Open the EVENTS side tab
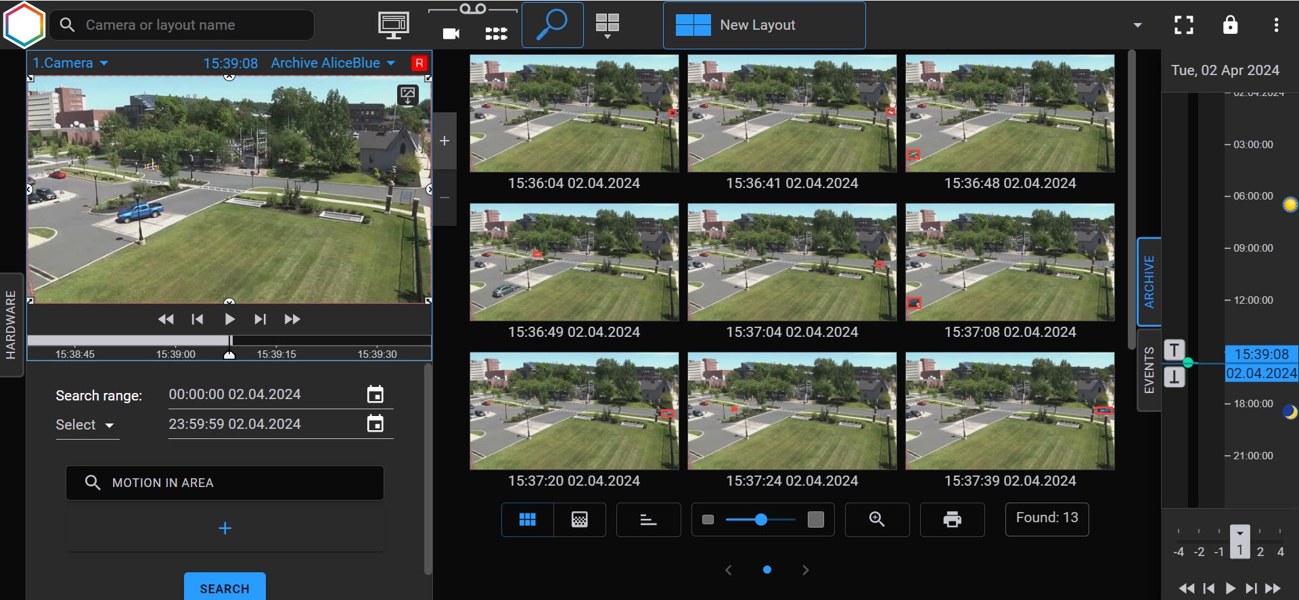Screen dimensions: 1299x600 (x=1149, y=369)
